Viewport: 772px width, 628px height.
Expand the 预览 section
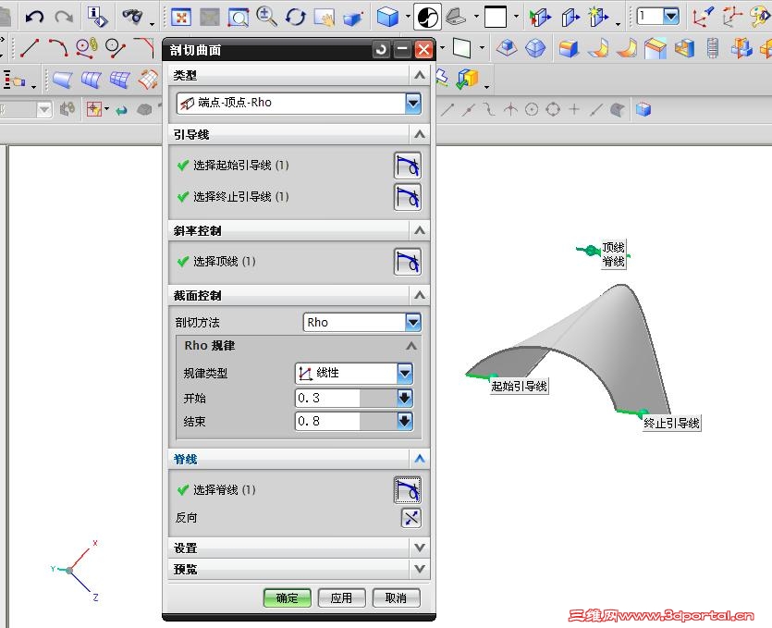point(420,569)
